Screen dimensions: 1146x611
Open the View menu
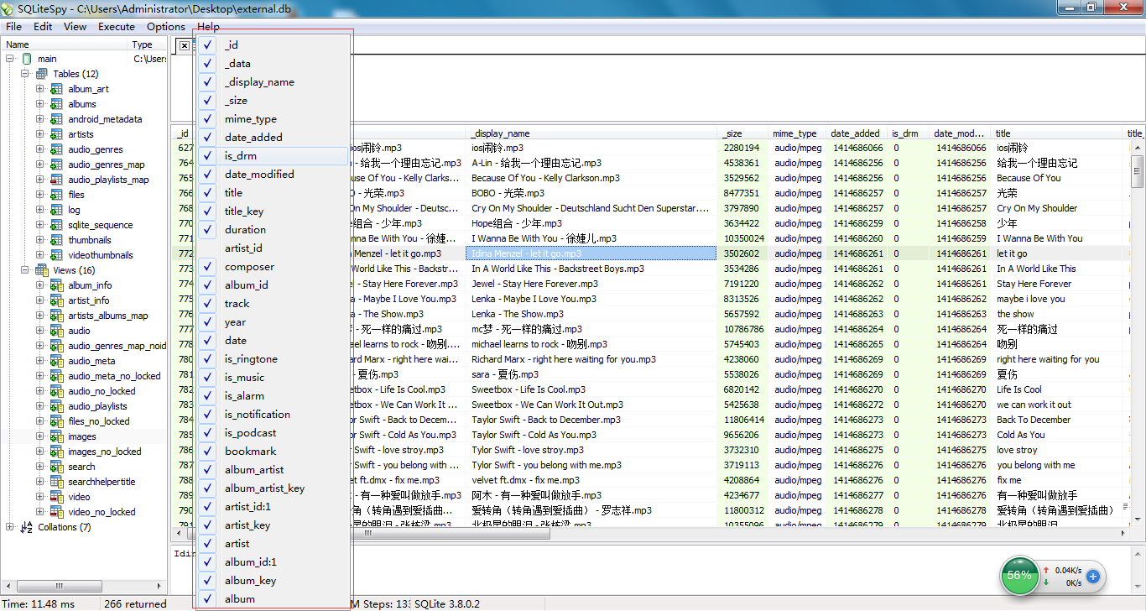tap(75, 27)
